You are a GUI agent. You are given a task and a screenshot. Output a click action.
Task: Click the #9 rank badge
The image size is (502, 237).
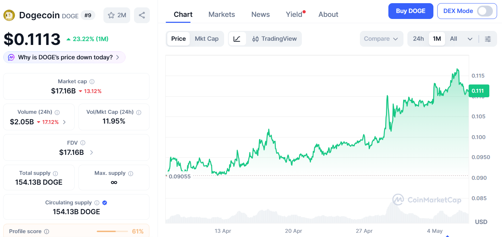[88, 15]
